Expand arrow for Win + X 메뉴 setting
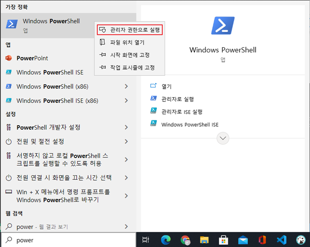 click(x=126, y=196)
